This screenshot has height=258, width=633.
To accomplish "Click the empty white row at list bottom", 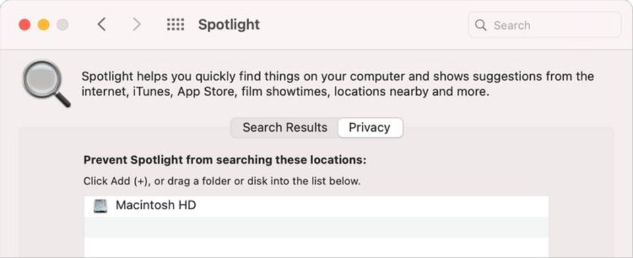I will (x=316, y=247).
